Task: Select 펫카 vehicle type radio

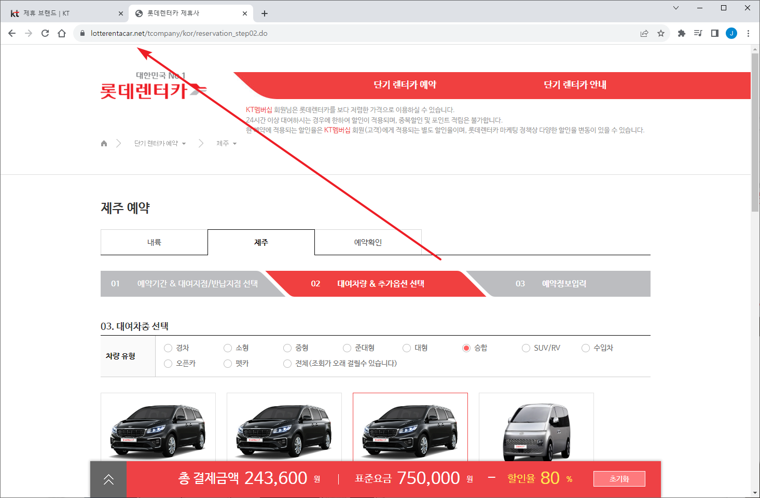Action: tap(228, 364)
